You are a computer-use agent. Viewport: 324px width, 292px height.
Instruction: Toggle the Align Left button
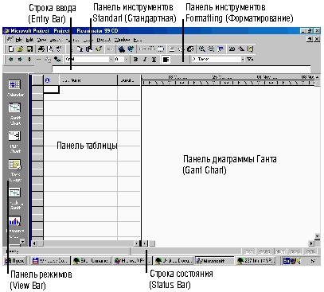coord(166,60)
